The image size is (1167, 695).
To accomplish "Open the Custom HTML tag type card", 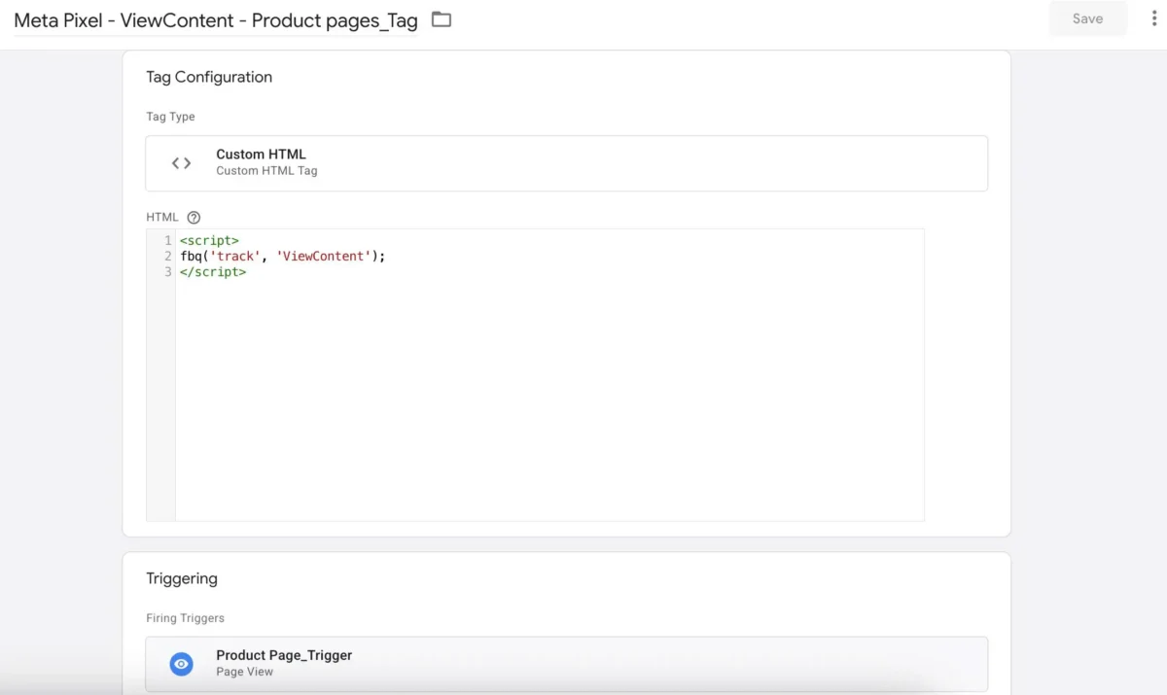I will pos(567,162).
